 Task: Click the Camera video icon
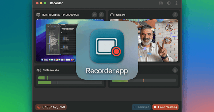click(112, 15)
